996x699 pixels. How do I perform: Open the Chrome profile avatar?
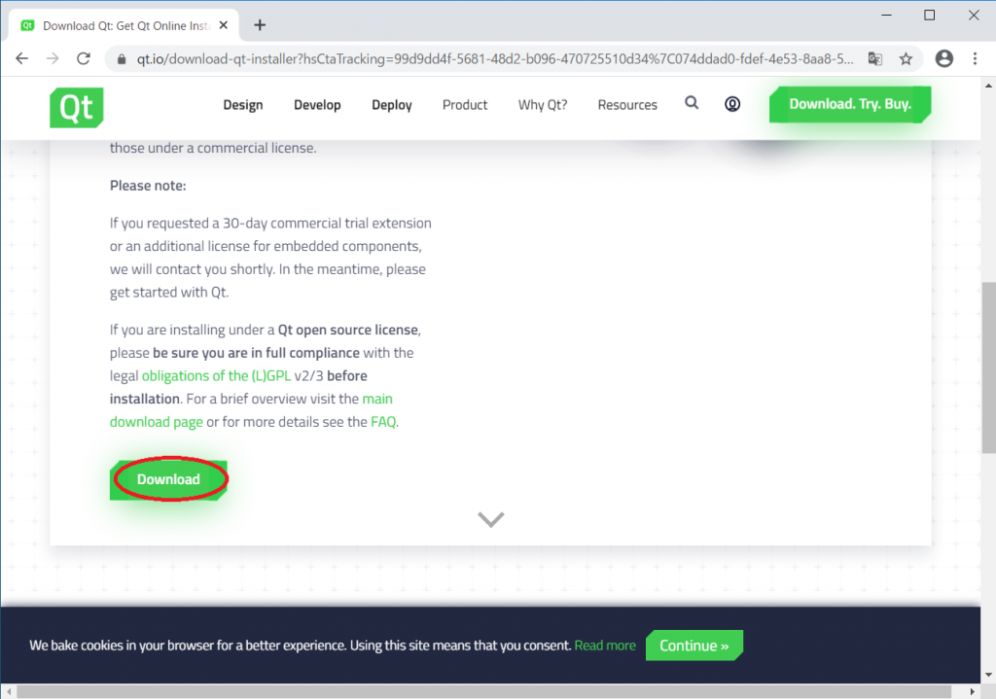[x=943, y=58]
